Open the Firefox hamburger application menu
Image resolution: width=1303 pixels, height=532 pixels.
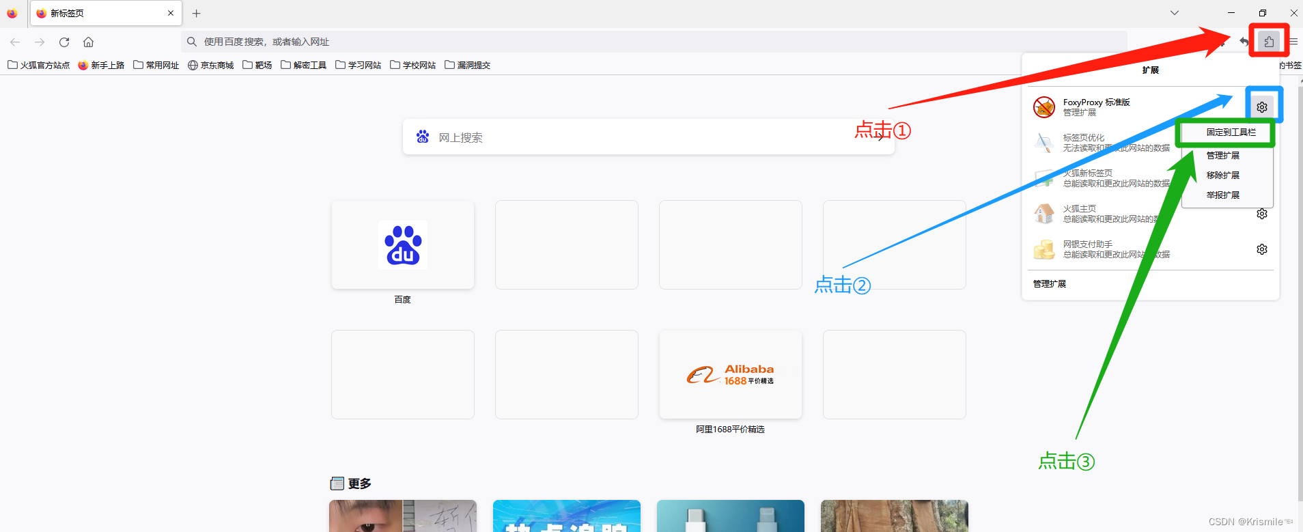(x=1293, y=42)
